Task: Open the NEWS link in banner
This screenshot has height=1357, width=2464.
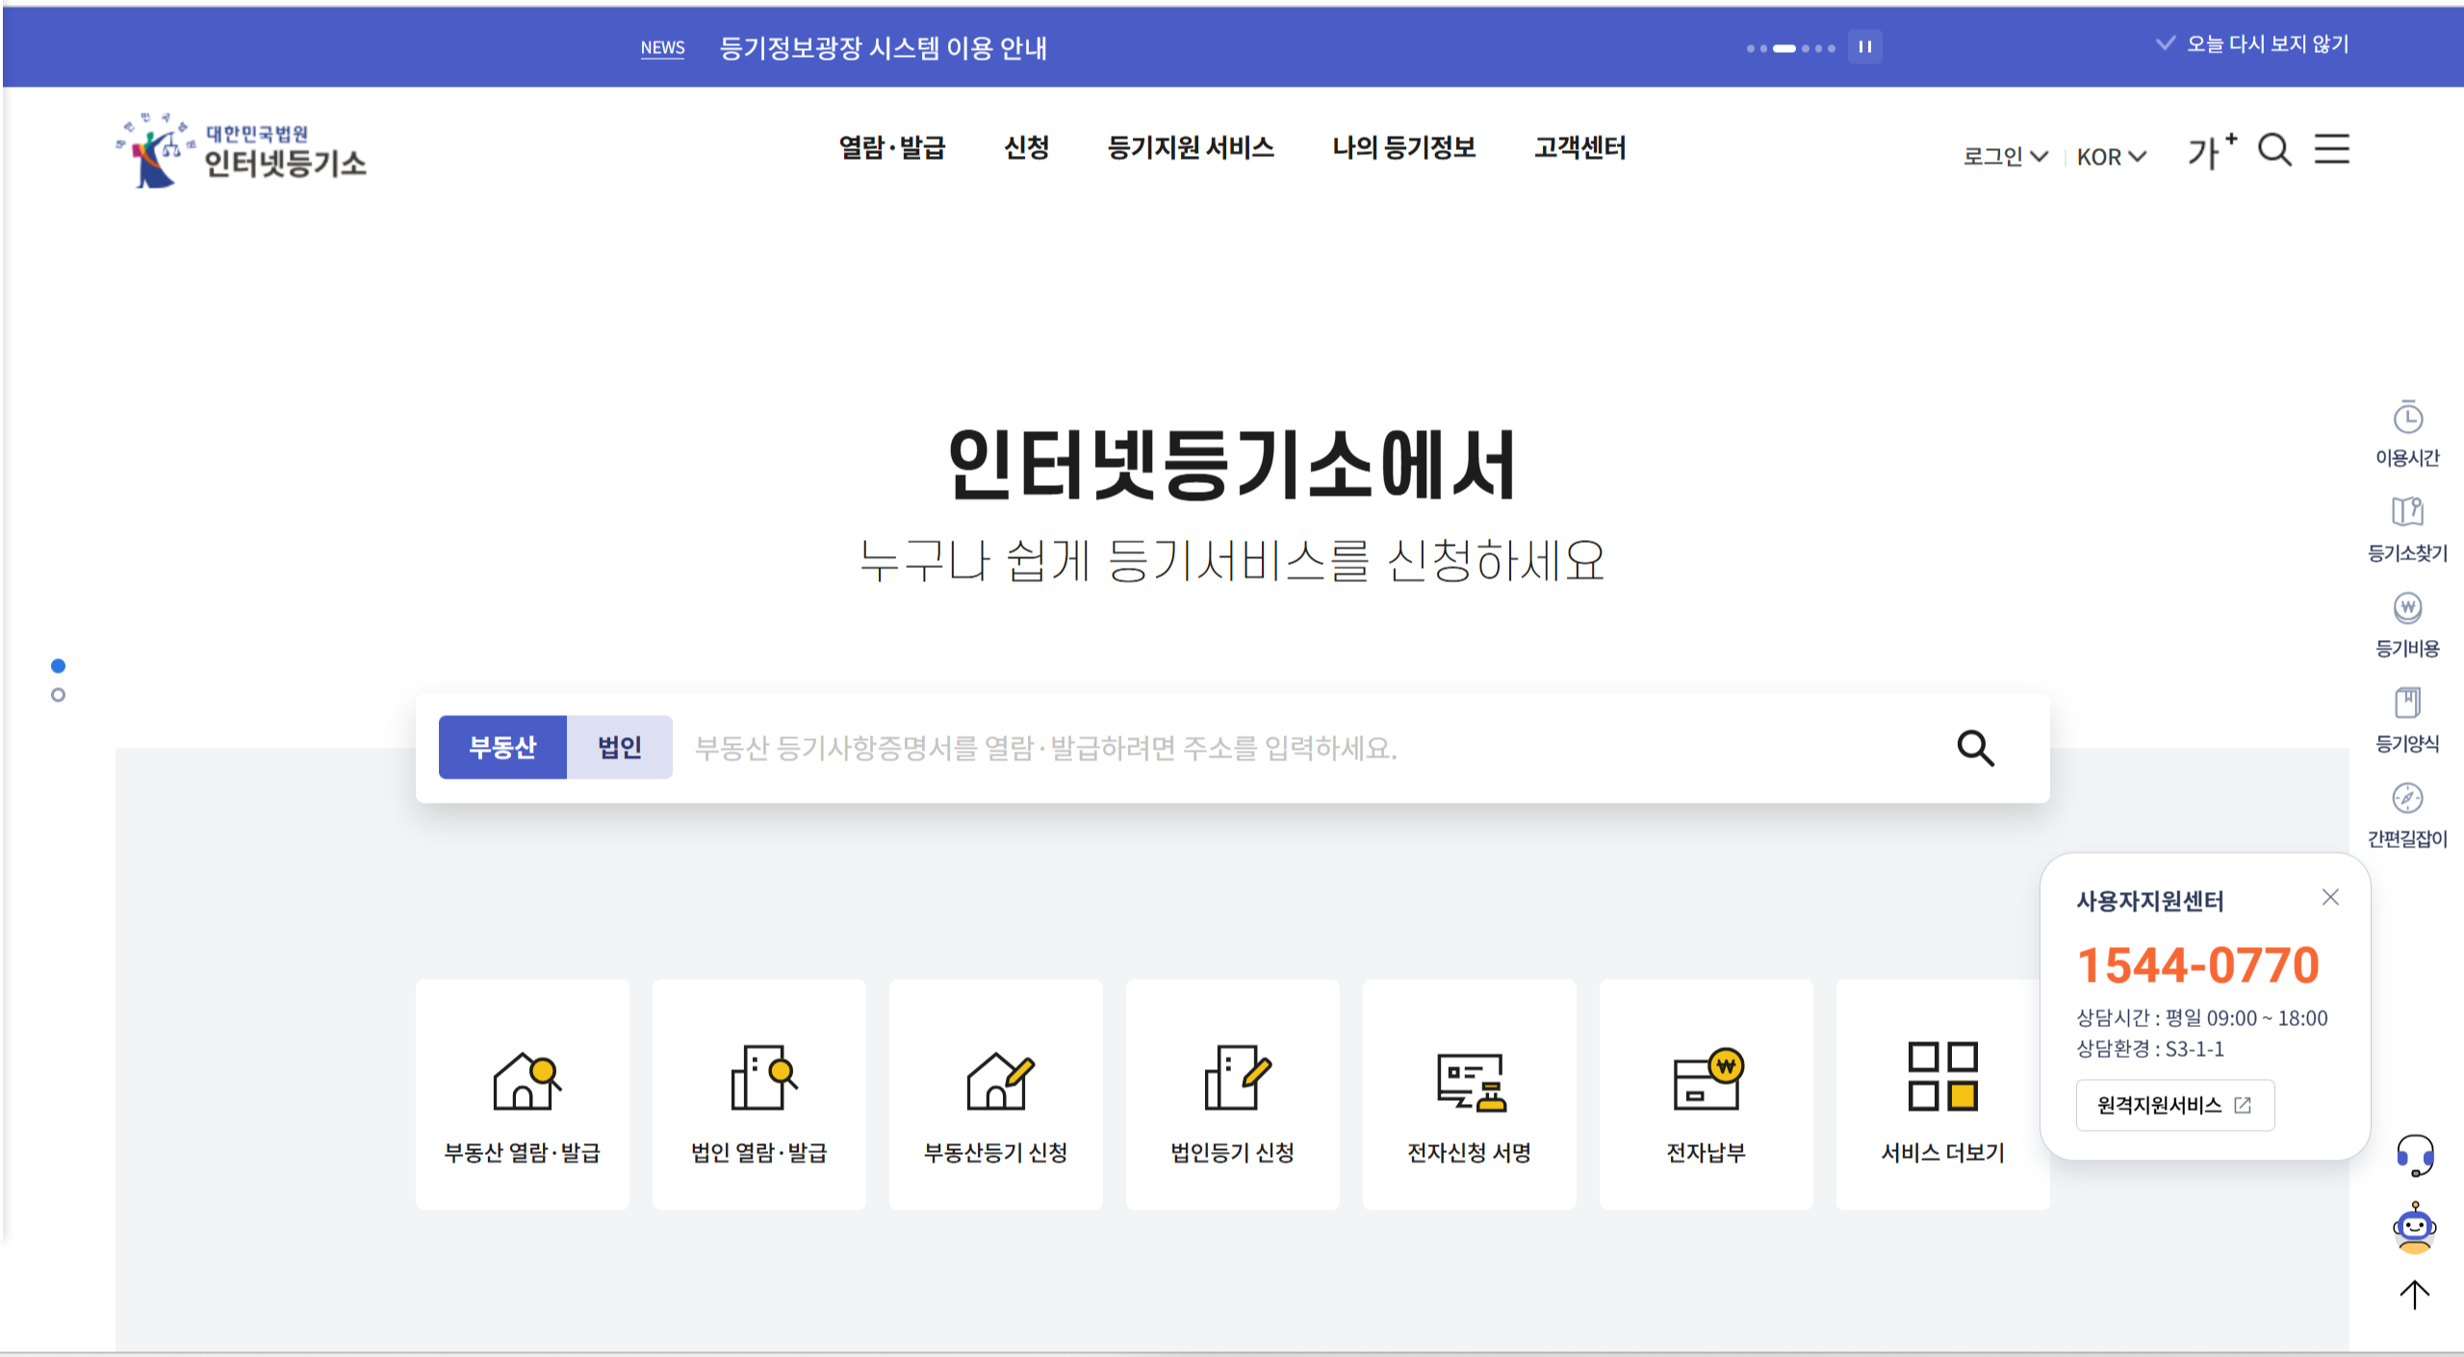Action: pyautogui.click(x=662, y=47)
